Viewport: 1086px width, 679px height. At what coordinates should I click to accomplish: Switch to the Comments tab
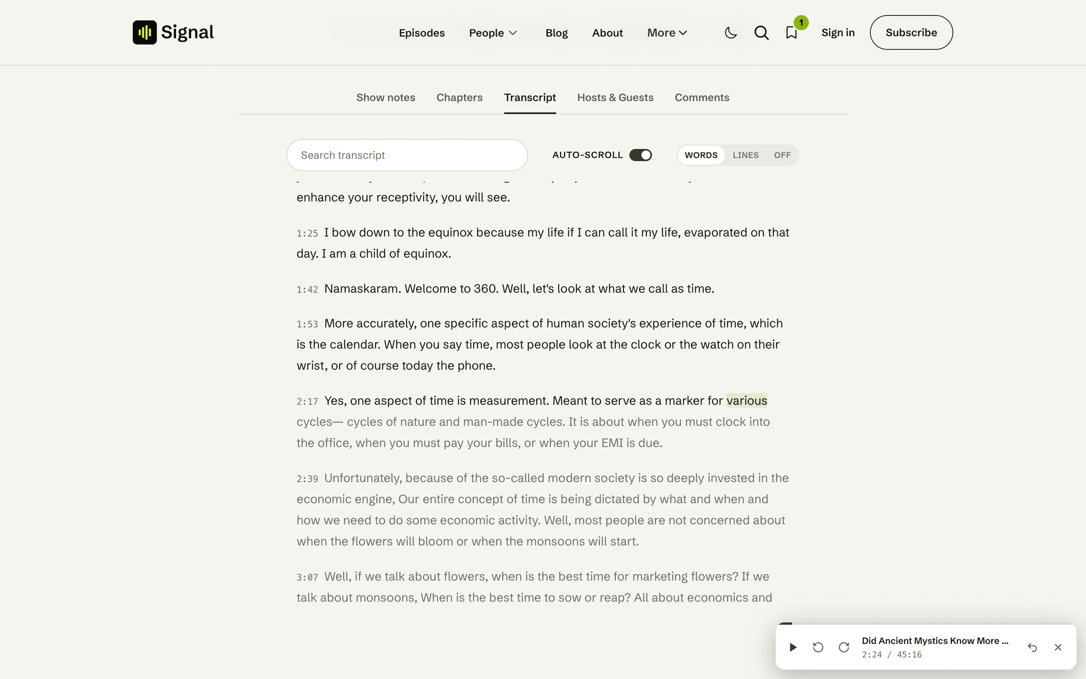702,97
